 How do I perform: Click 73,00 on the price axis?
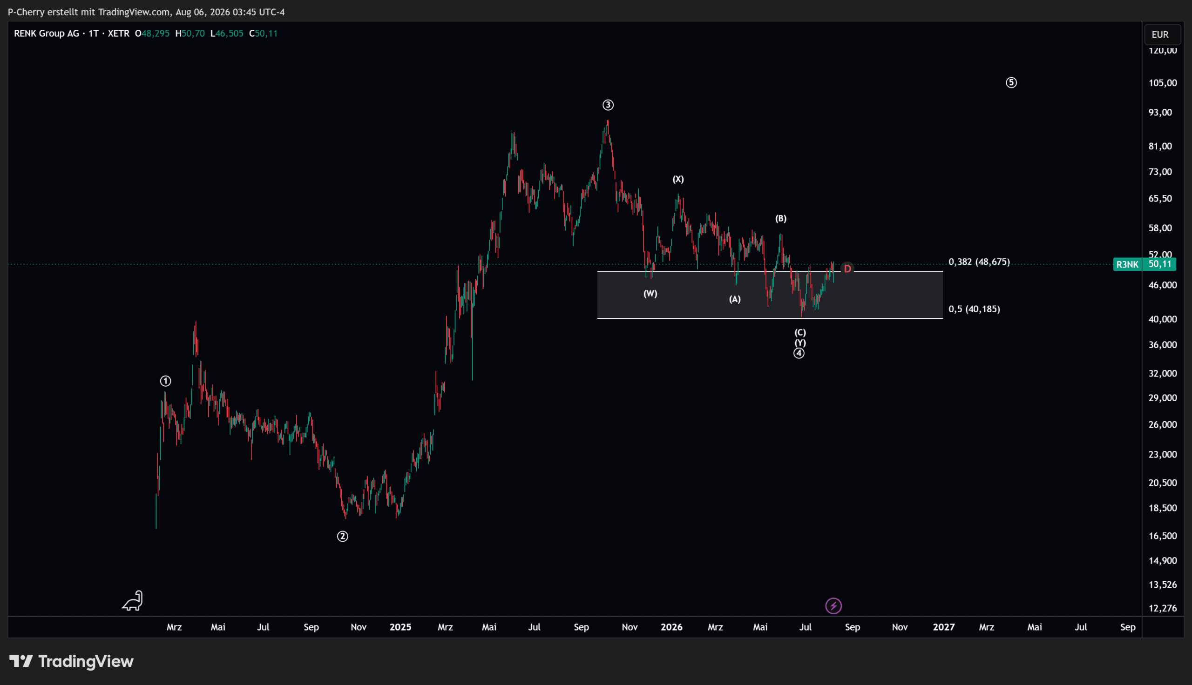[1160, 172]
